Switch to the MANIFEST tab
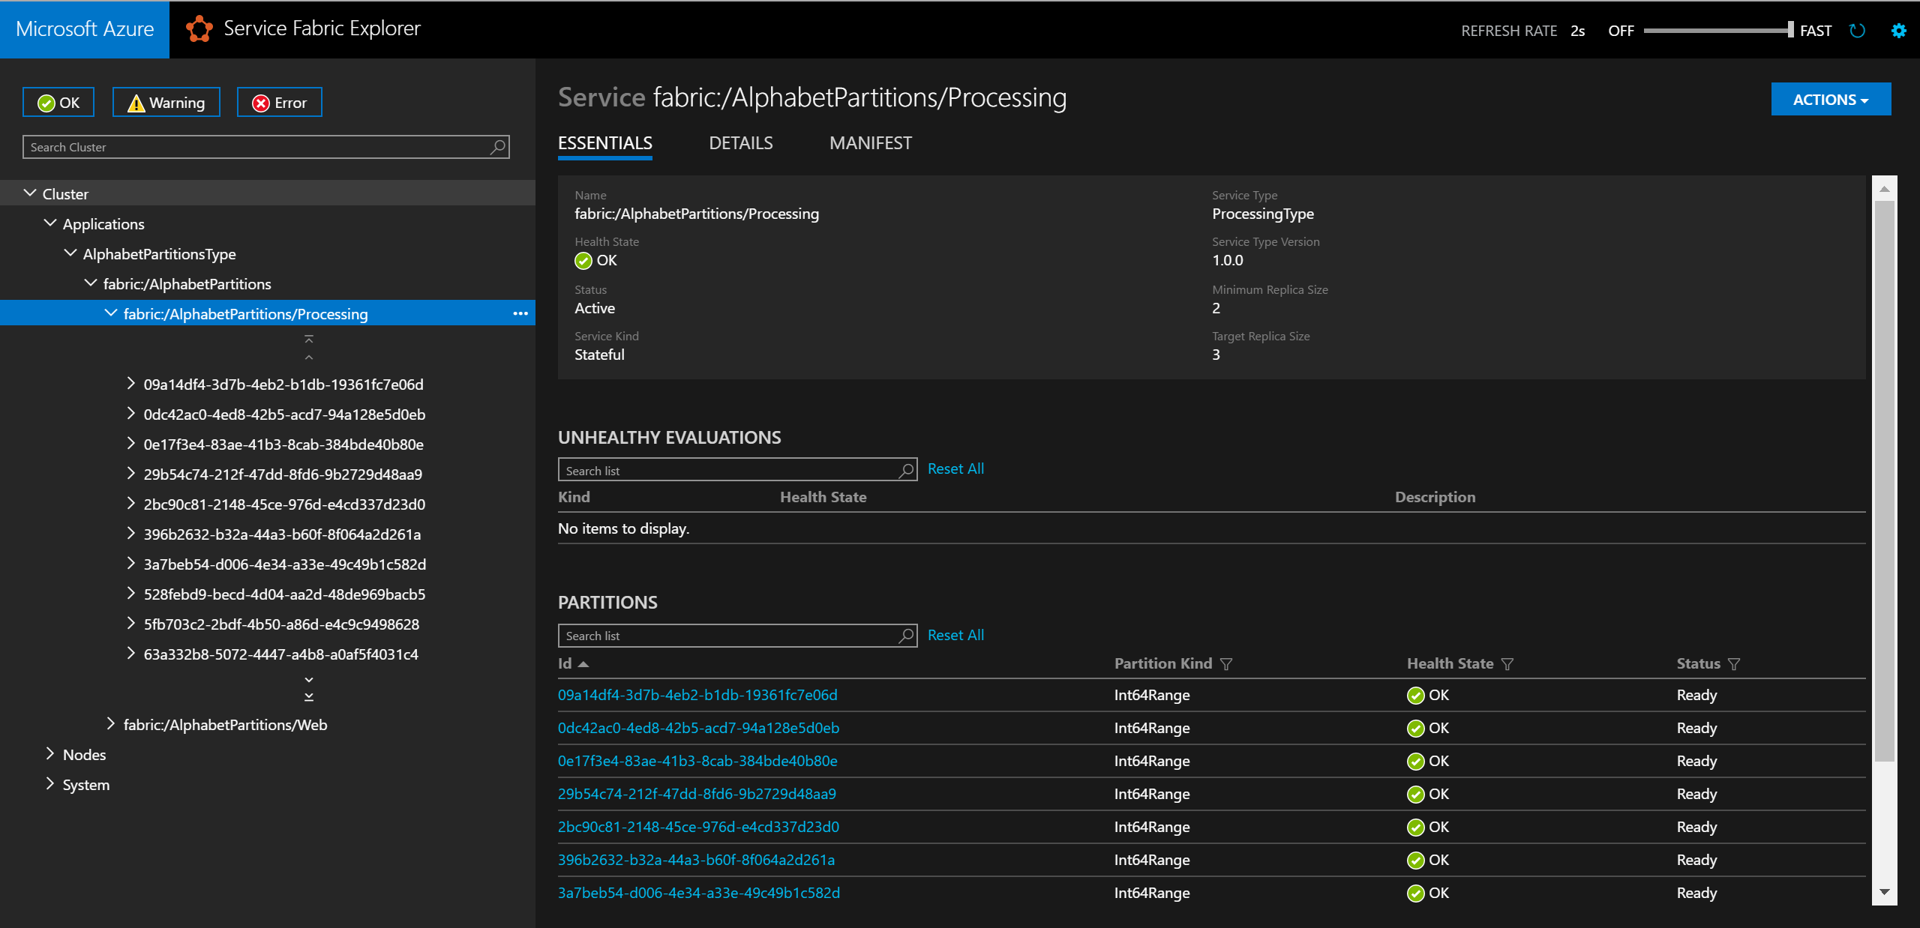 point(869,143)
